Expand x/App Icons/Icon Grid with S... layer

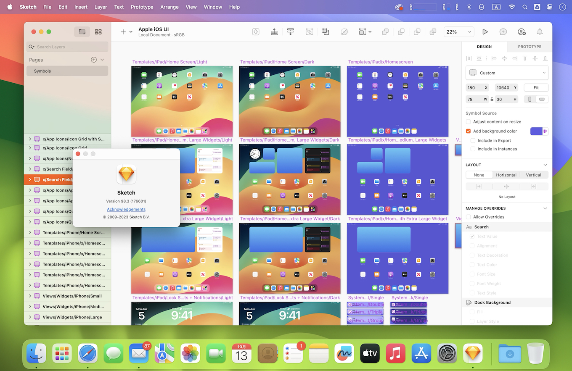(x=30, y=139)
